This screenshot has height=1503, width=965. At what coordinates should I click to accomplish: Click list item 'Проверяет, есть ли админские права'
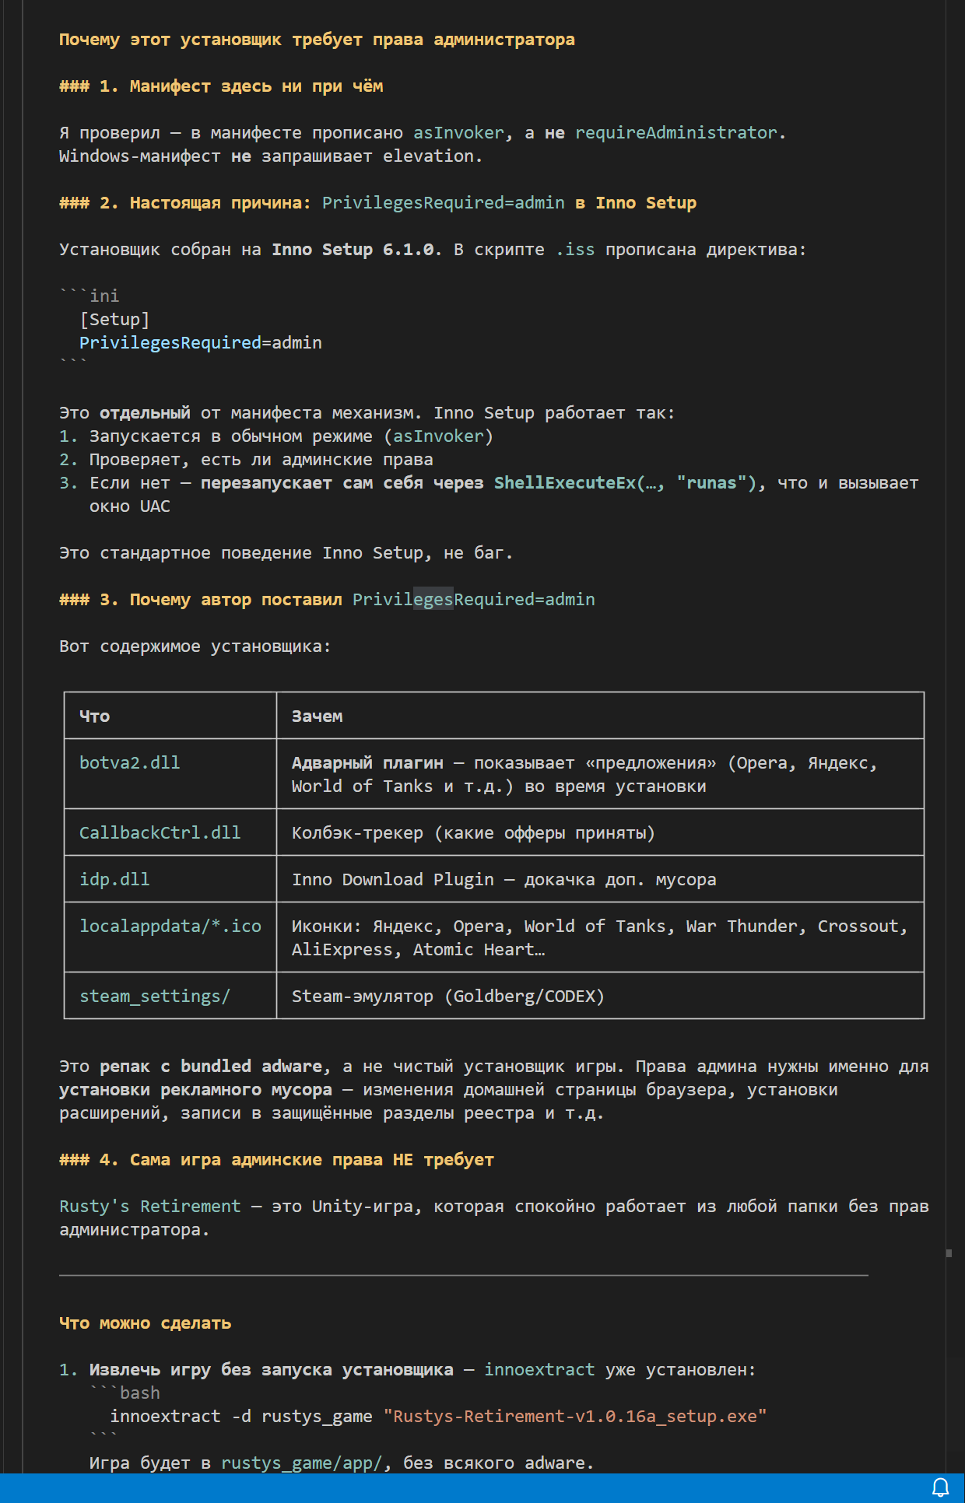click(x=261, y=460)
